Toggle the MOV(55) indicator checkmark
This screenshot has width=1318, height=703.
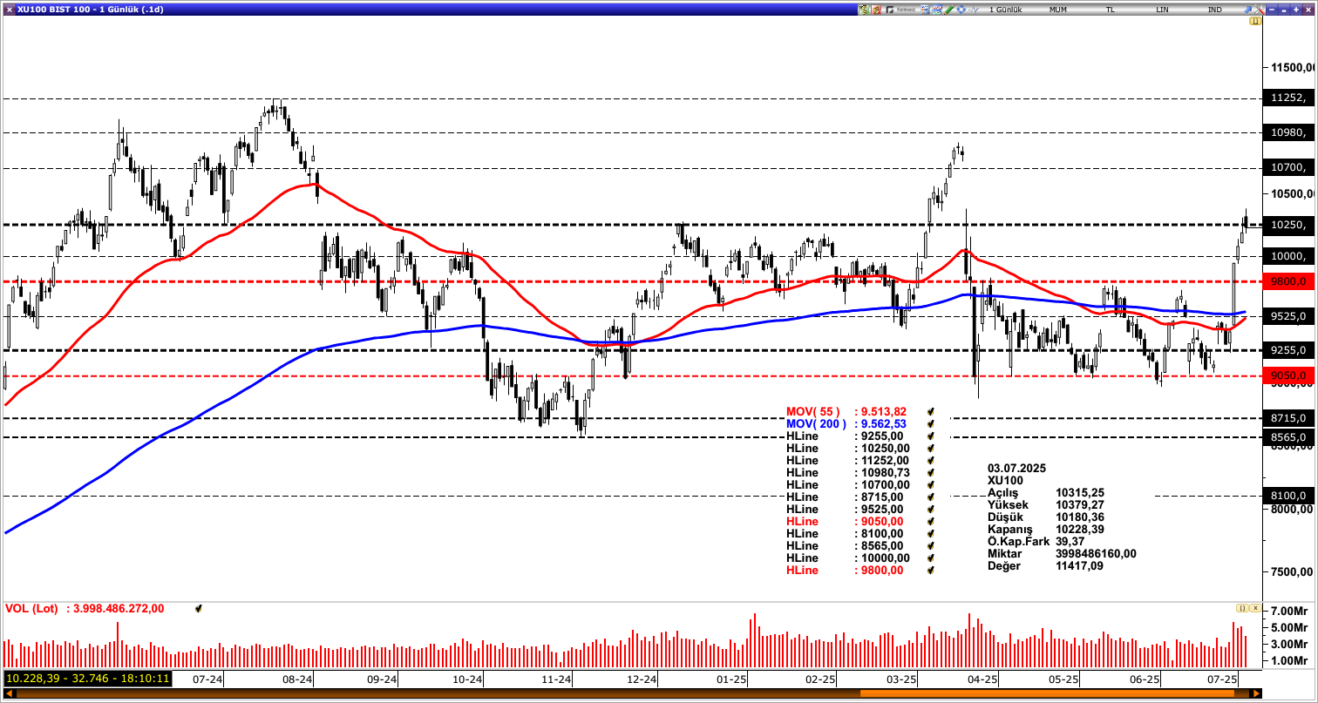coord(931,411)
